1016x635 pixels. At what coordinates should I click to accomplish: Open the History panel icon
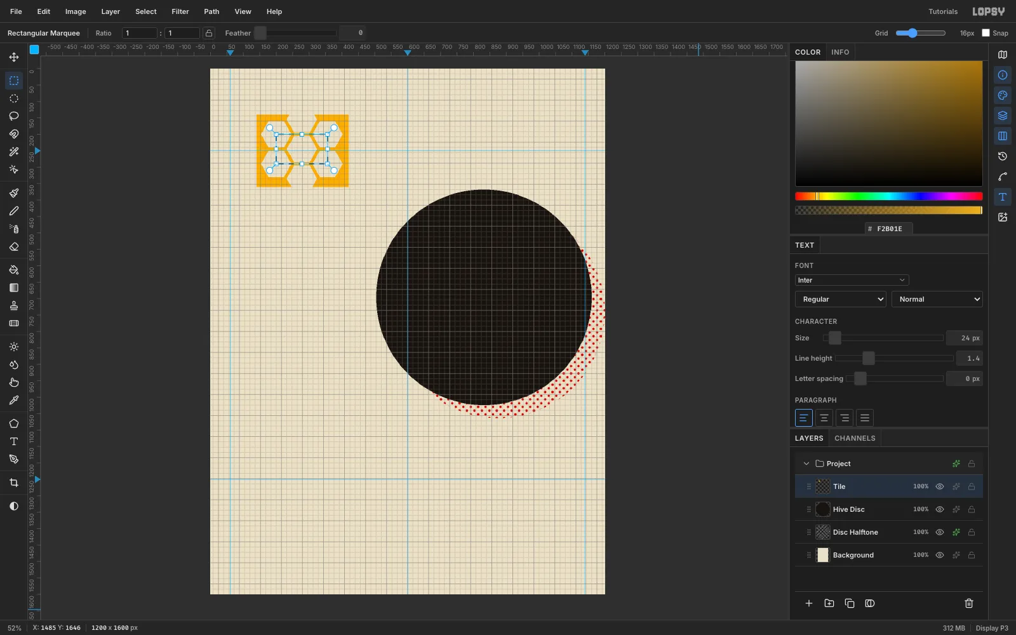point(1003,156)
